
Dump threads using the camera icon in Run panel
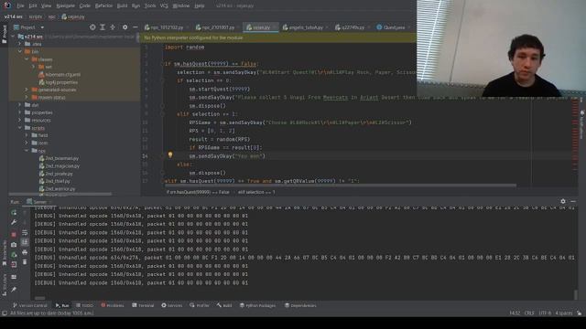click(14, 245)
